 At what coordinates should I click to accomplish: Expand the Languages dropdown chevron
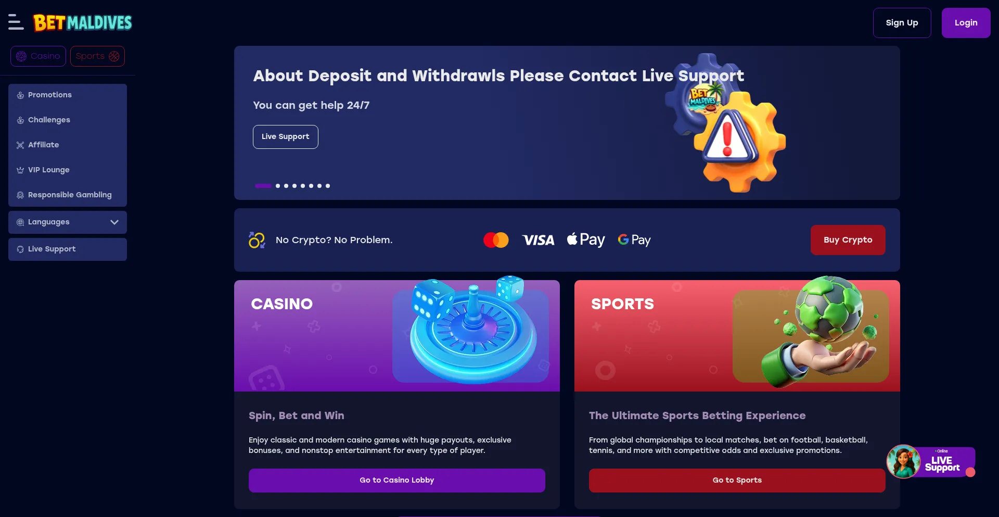click(x=114, y=222)
